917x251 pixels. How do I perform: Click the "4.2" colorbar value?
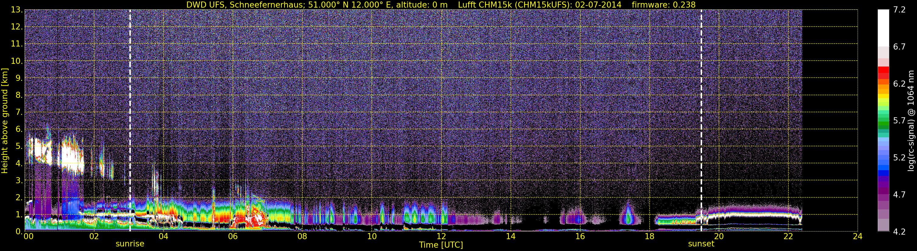(899, 232)
